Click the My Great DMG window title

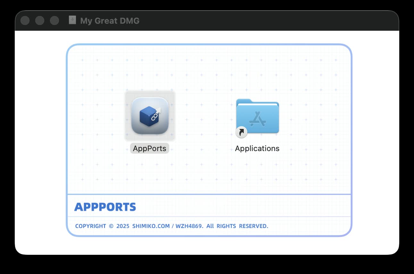click(x=110, y=21)
